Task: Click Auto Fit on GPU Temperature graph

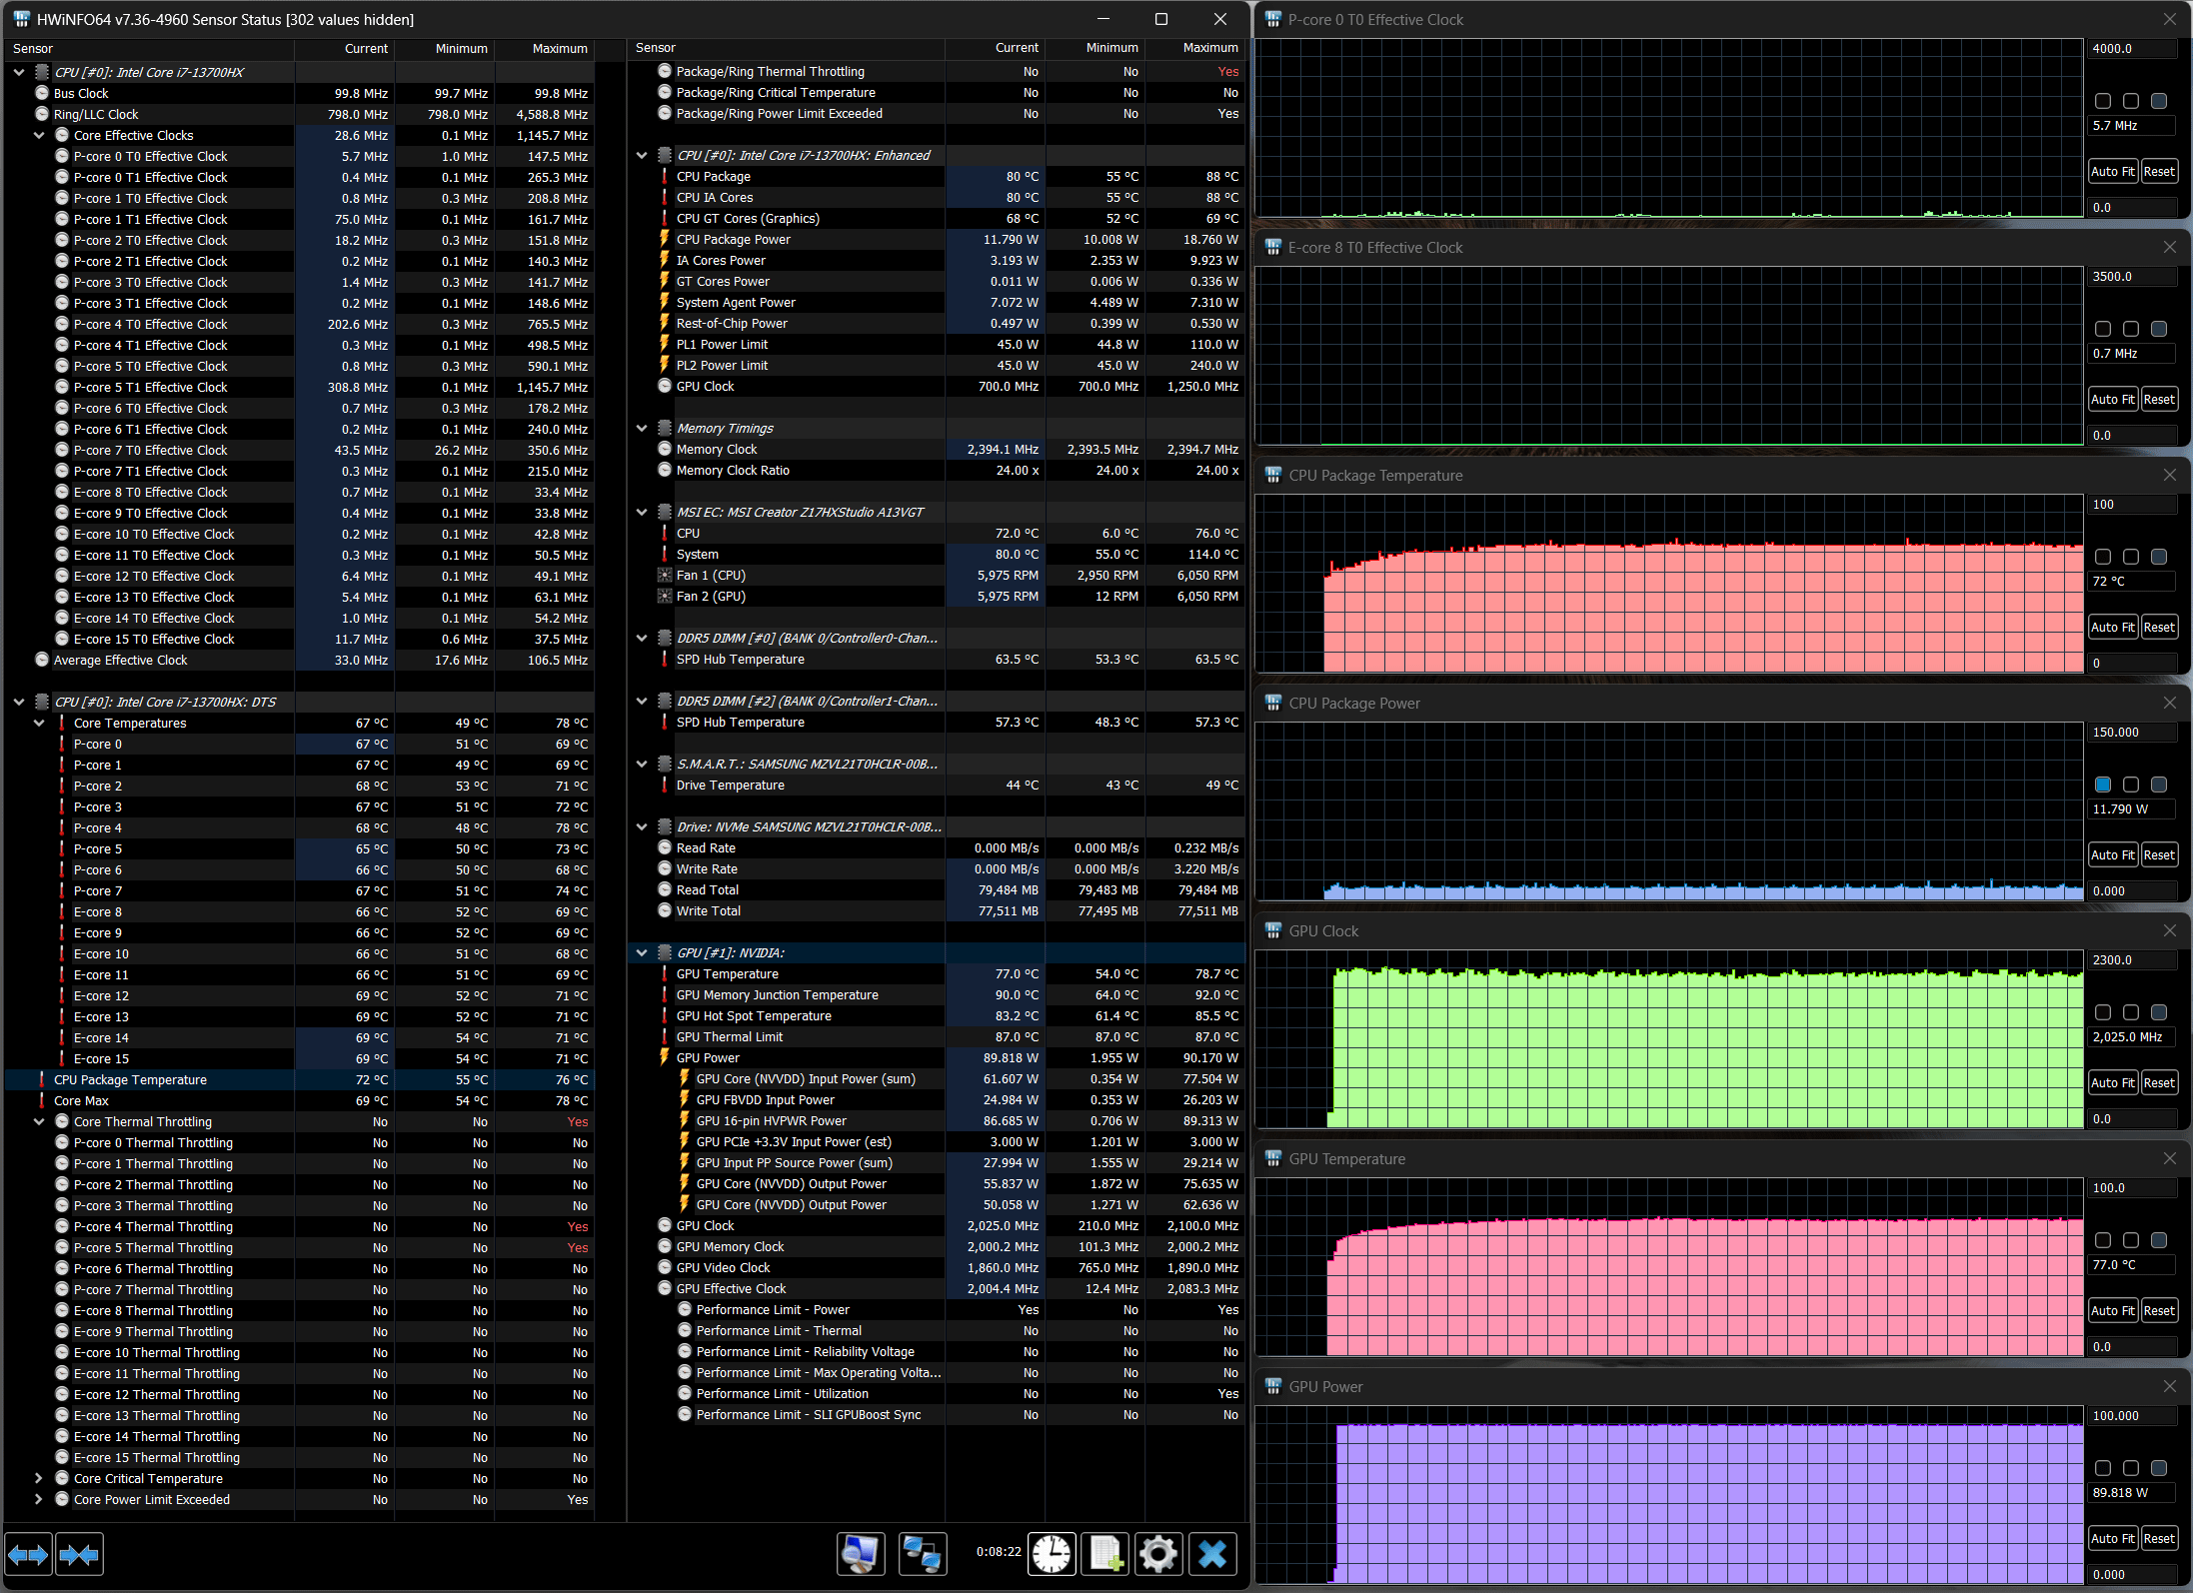Action: 2112,1310
